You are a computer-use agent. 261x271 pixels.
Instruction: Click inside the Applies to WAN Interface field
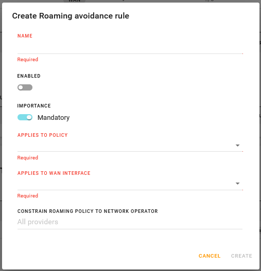pyautogui.click(x=130, y=184)
